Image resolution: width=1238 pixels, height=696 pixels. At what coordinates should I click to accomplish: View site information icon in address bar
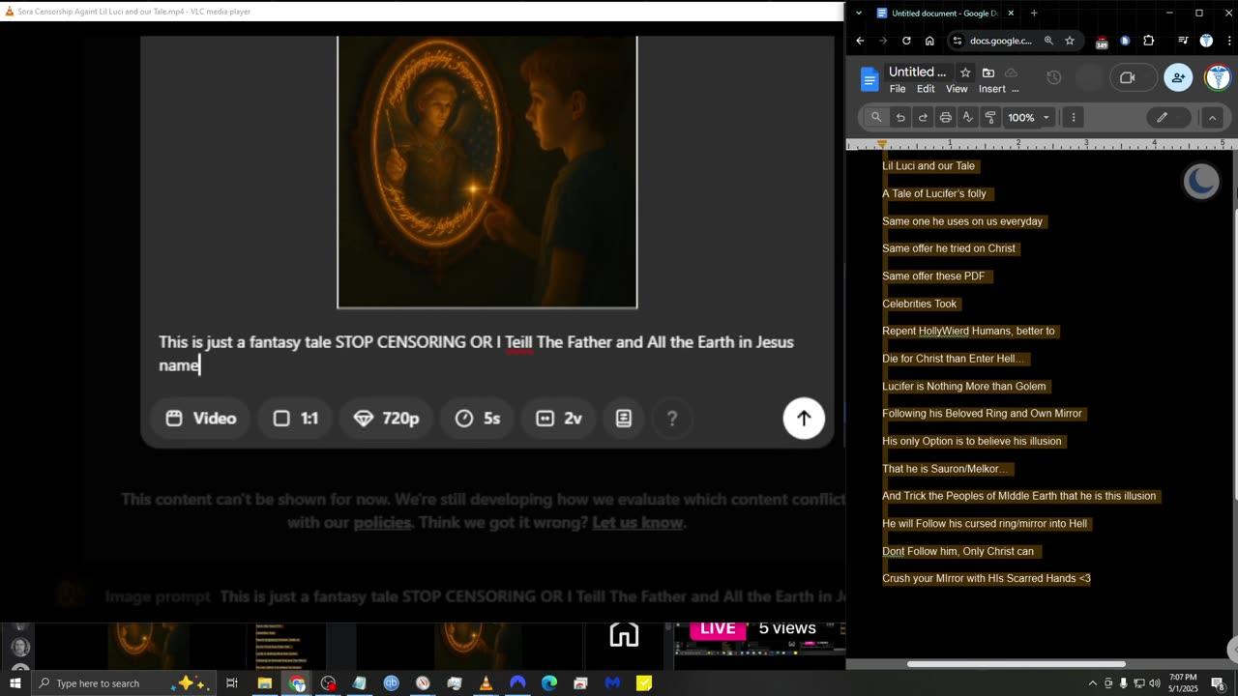click(957, 41)
